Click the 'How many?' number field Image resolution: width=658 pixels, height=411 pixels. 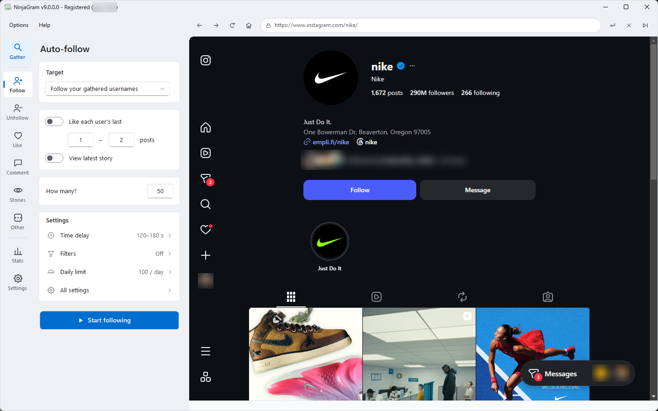pos(160,191)
